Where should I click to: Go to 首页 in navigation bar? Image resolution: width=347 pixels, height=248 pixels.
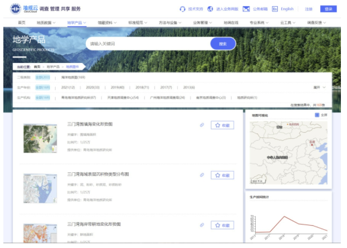21,23
